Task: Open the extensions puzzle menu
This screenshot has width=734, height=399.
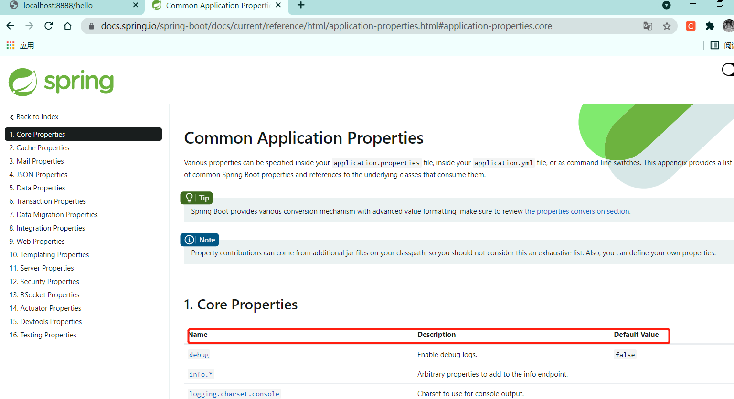Action: coord(710,26)
